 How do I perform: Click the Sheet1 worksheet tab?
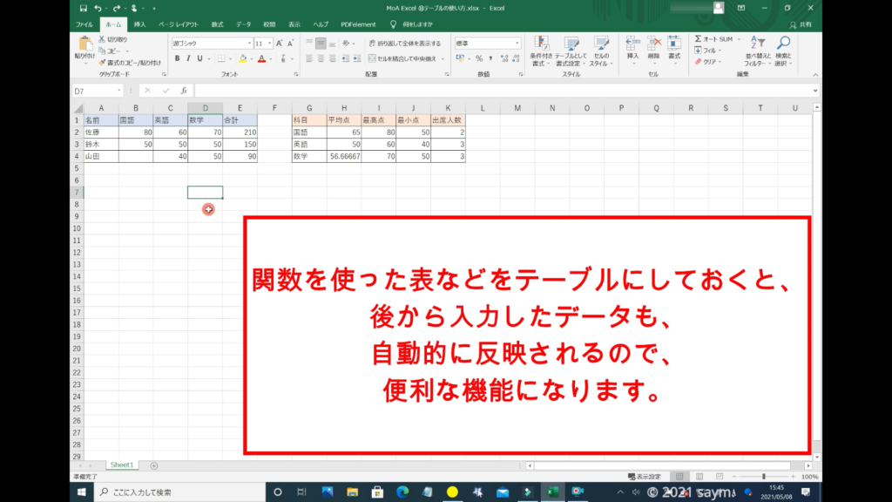pyautogui.click(x=121, y=465)
